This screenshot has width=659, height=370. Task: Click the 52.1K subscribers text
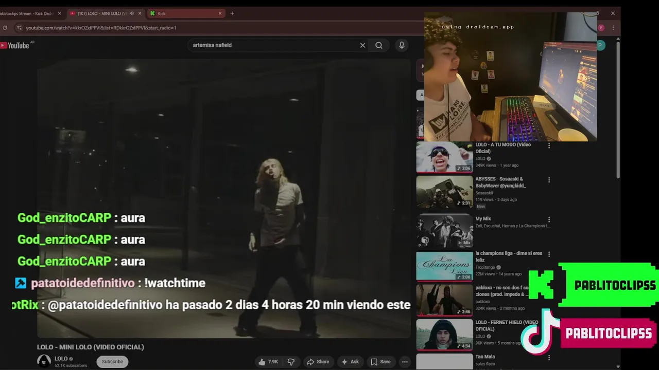(x=71, y=365)
